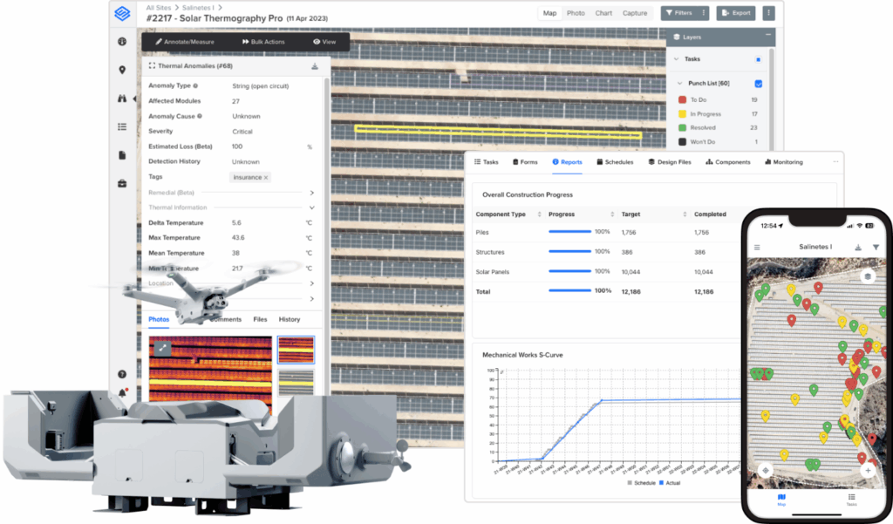Open the hamburger menu on the phone

click(x=757, y=248)
